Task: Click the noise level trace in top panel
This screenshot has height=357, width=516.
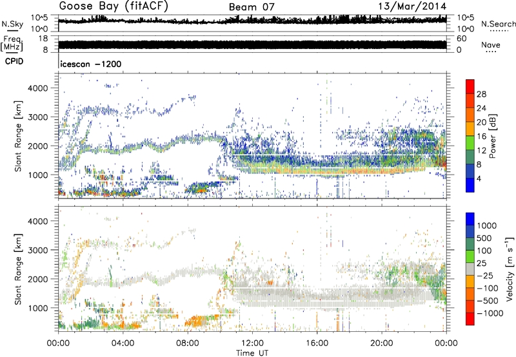Action: [x=252, y=21]
